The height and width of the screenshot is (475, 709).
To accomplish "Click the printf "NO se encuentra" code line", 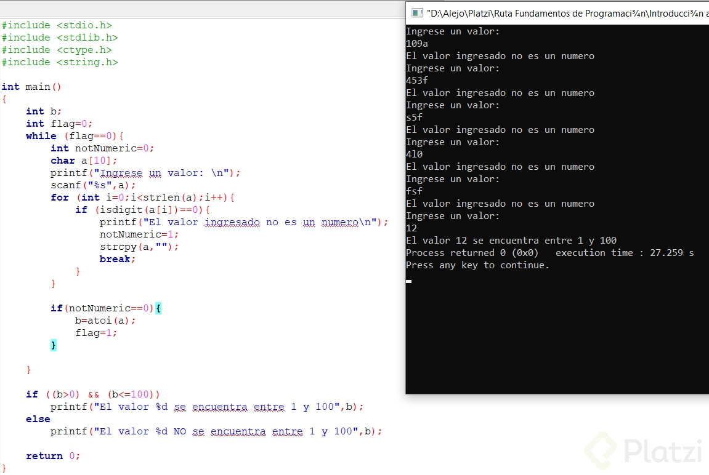I will click(216, 432).
